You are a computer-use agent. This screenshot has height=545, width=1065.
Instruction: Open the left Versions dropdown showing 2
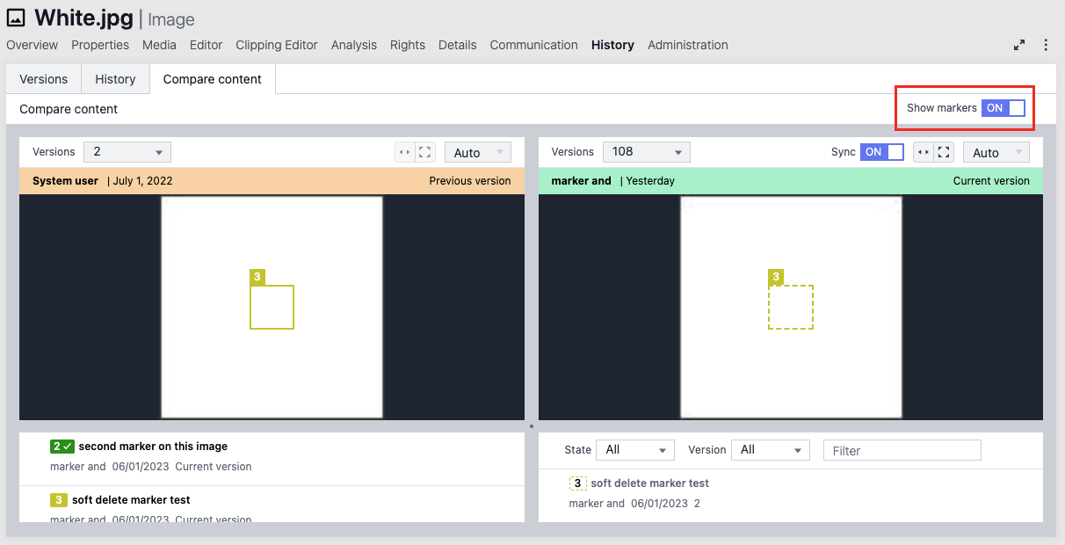(x=127, y=152)
